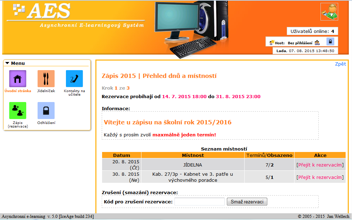The height and width of the screenshot is (220, 352).
Task: Click the maxmálně jeden termín! red warning
Action: pyautogui.click(x=184, y=135)
